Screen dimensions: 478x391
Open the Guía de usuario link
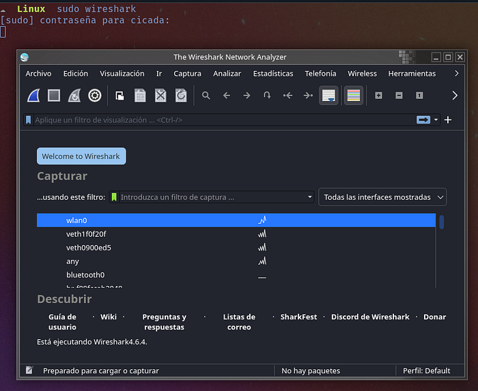click(62, 322)
